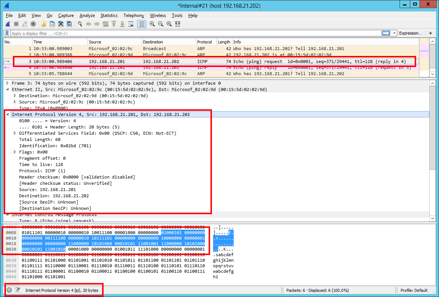
Task: Open capture file properties status icon
Action: [x=18, y=290]
